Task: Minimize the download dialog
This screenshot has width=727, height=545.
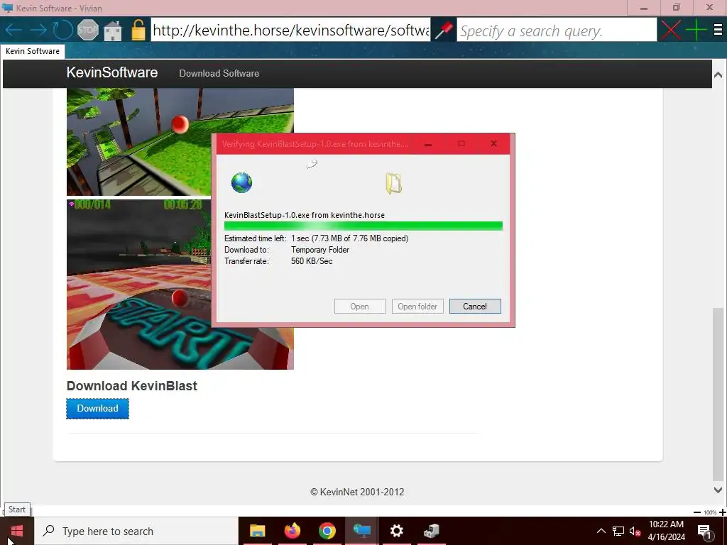Action: [428, 144]
